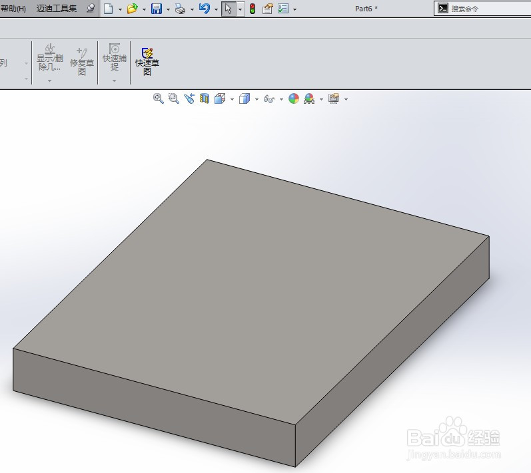Open the Apply Scene icon

309,98
